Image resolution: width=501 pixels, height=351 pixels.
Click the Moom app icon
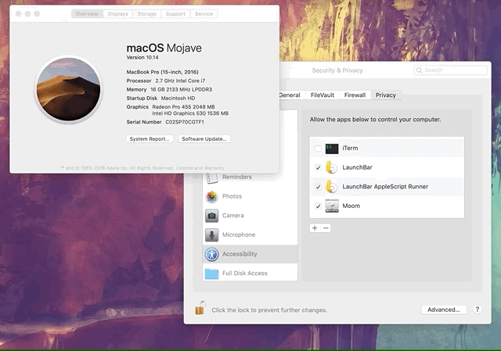coord(332,206)
